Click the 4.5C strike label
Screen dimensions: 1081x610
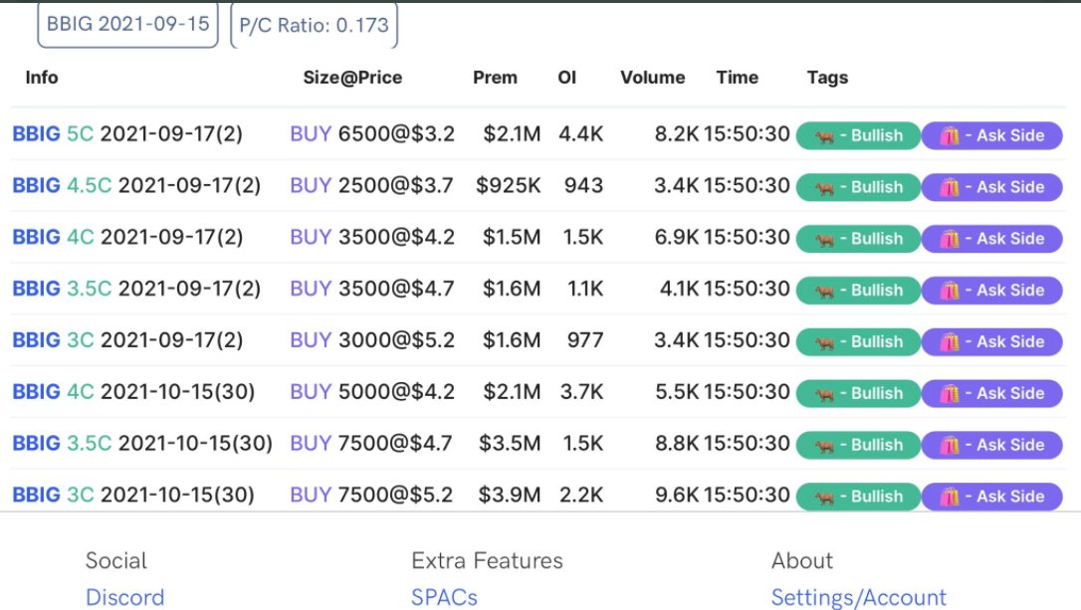pos(89,185)
